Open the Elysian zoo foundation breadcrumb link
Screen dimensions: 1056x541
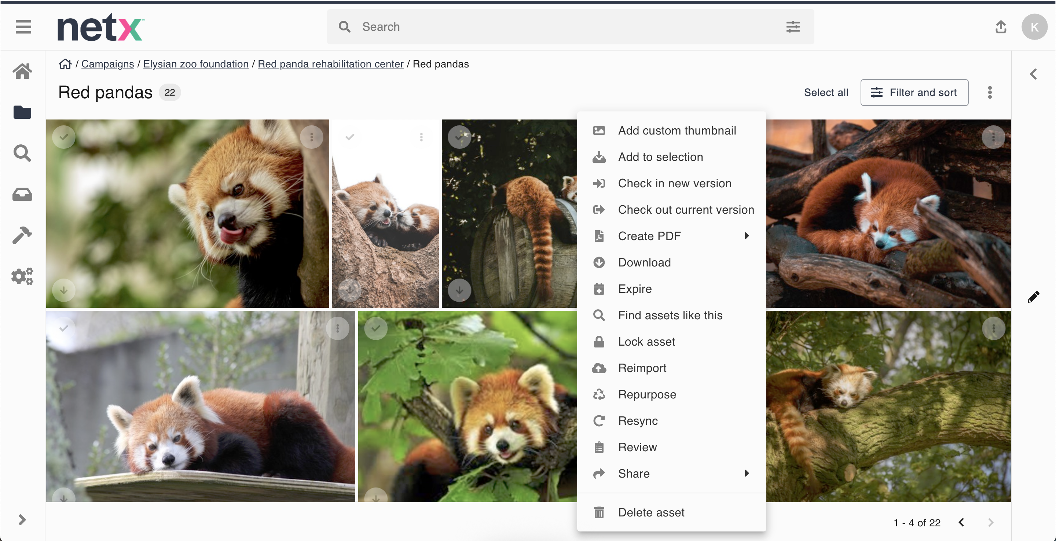tap(195, 64)
